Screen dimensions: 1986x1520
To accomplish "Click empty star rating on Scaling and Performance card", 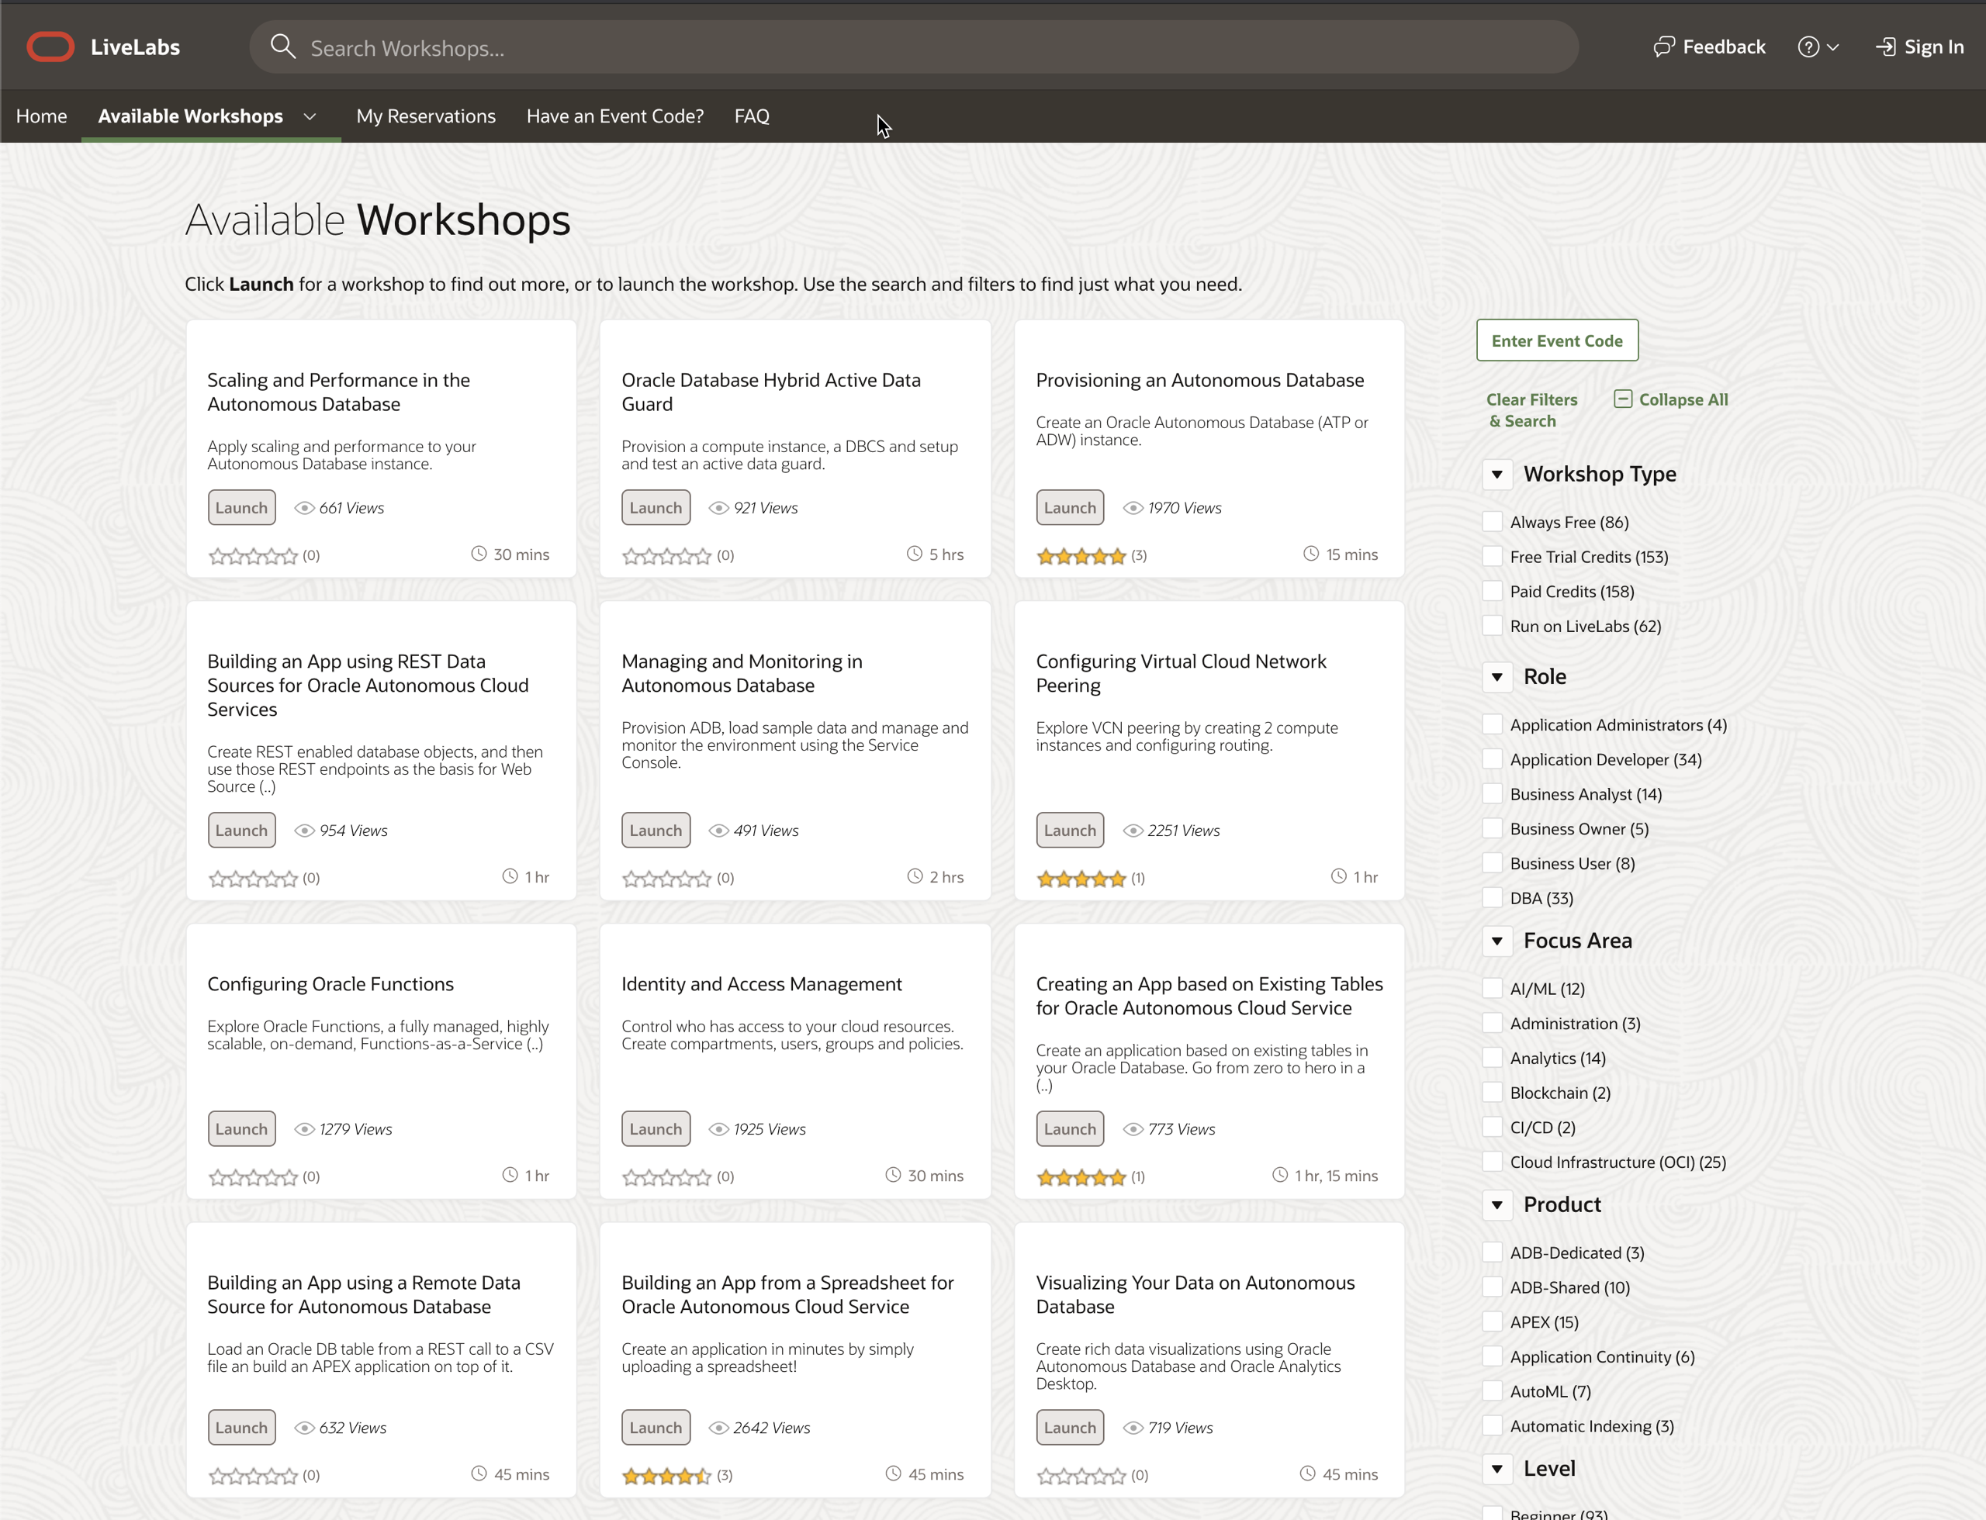I will (253, 555).
